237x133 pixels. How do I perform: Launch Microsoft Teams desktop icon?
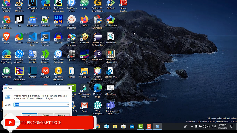pos(110,108)
